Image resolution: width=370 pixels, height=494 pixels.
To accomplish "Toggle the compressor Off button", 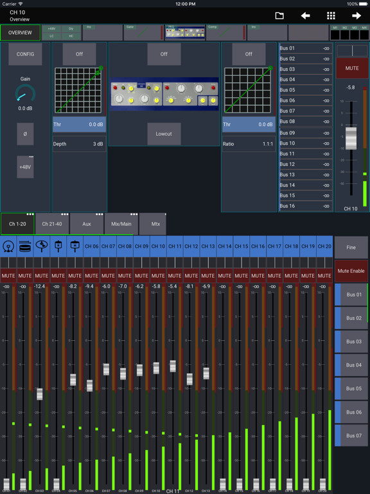I will (249, 54).
